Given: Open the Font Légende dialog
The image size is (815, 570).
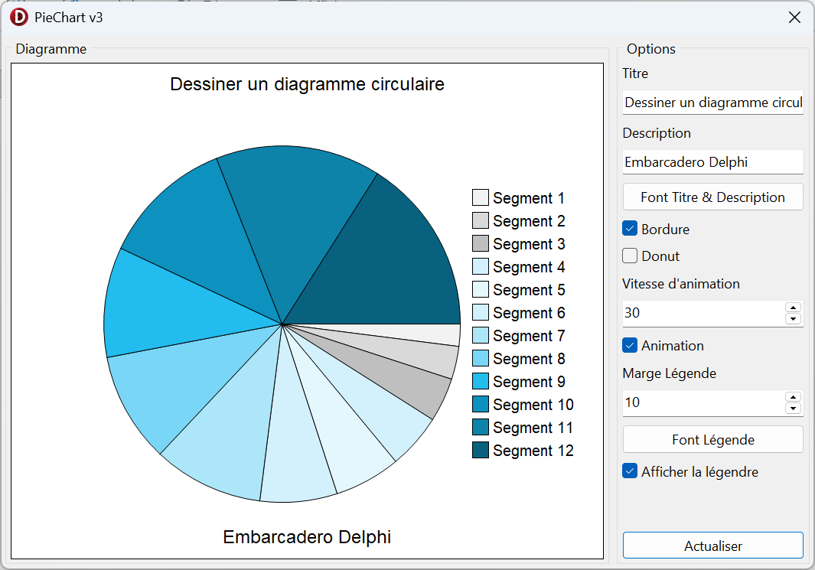Looking at the screenshot, I should point(712,440).
